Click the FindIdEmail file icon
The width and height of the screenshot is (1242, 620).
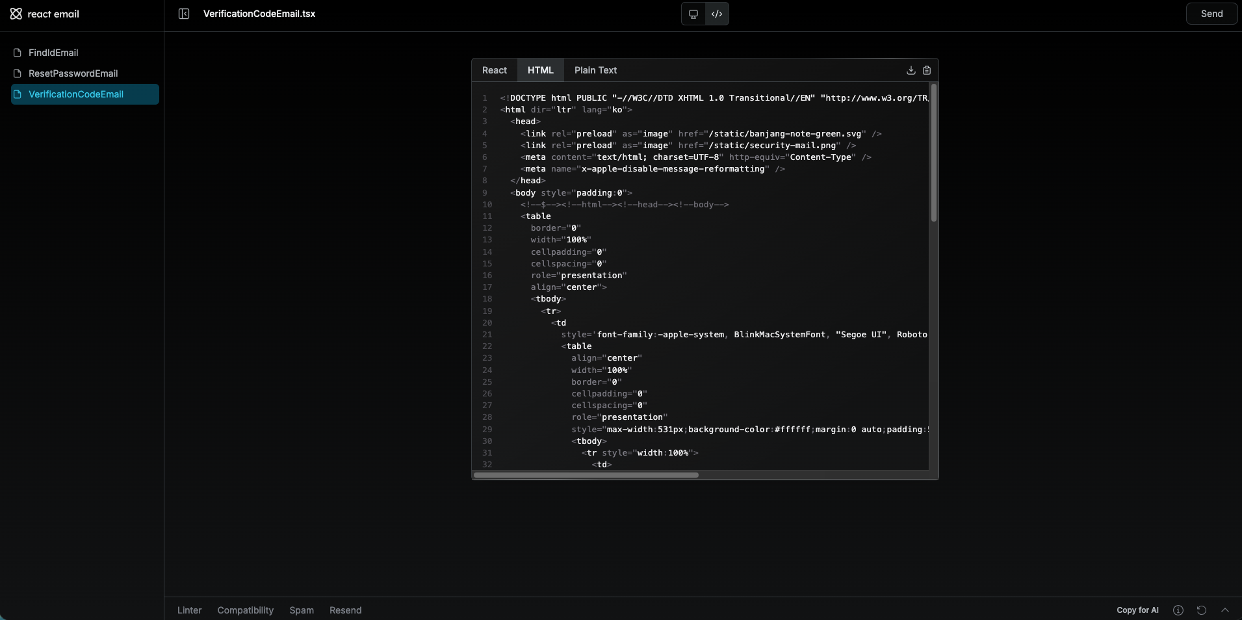(18, 53)
